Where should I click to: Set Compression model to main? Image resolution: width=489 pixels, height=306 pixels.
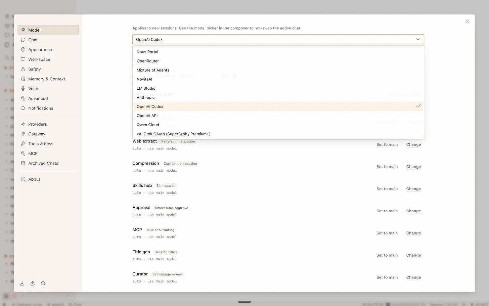coord(387,167)
